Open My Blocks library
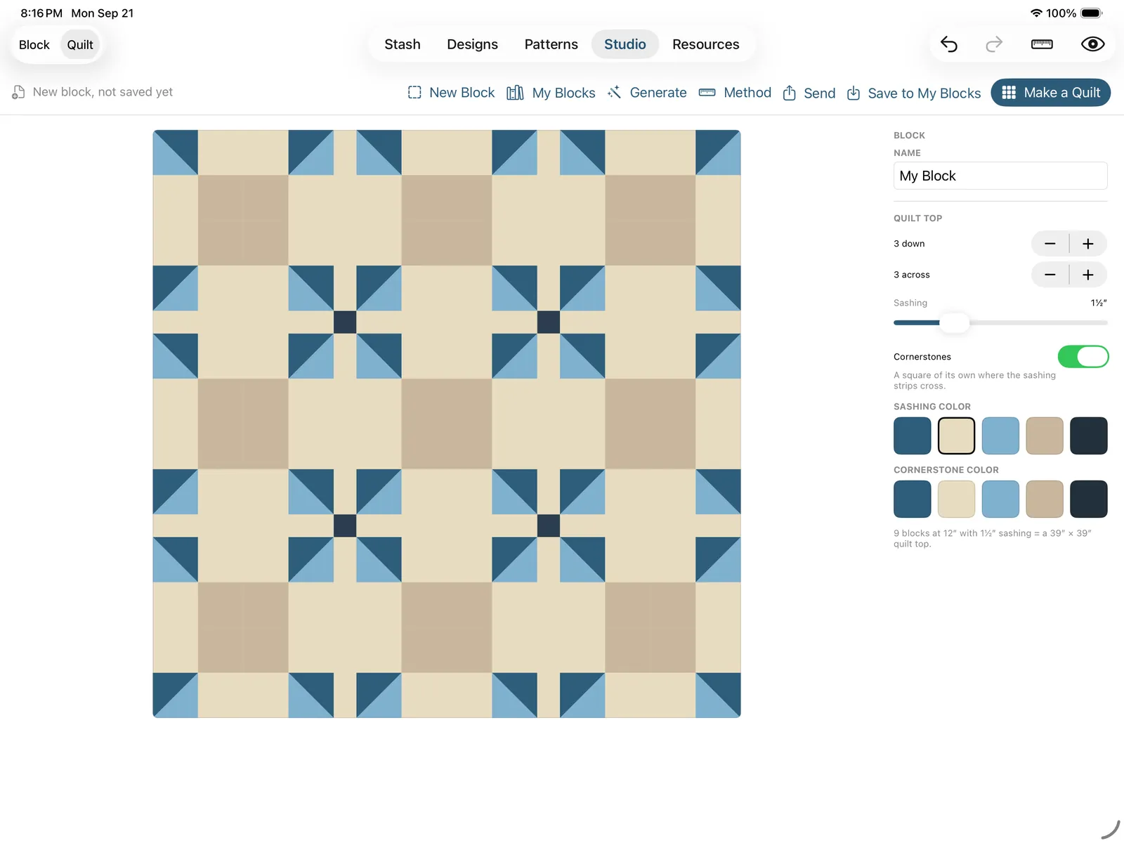The height and width of the screenshot is (843, 1124). click(551, 93)
